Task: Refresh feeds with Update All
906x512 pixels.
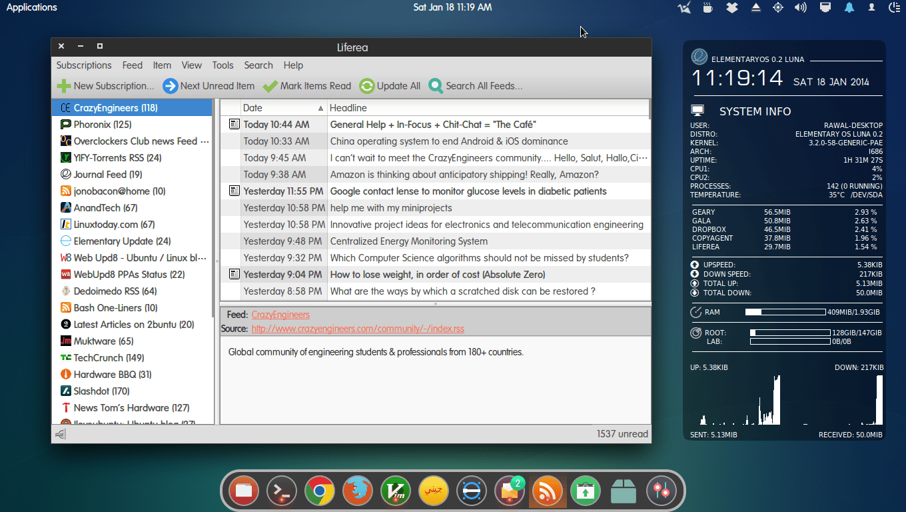Action: pos(390,86)
